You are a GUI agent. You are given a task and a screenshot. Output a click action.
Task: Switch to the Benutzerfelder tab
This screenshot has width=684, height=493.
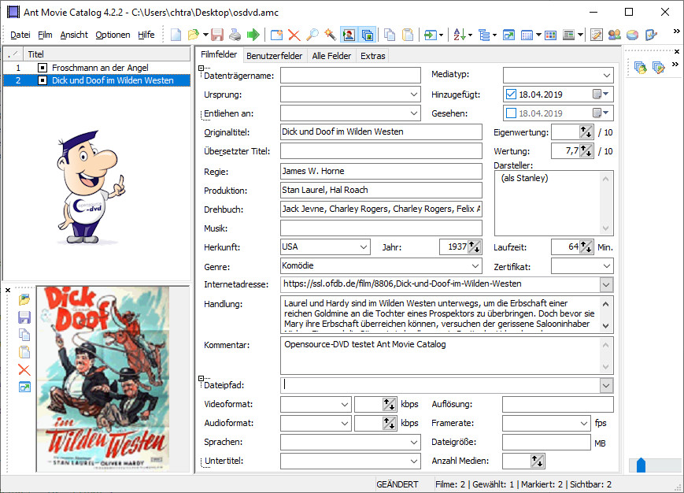[274, 56]
